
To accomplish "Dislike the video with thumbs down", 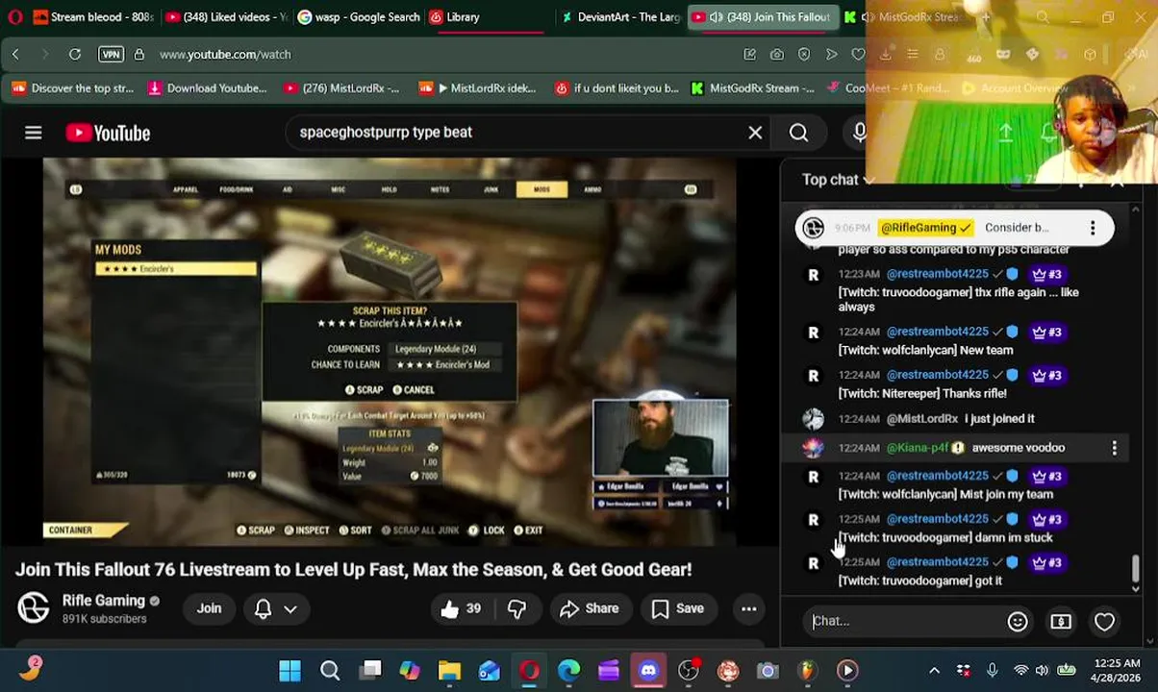I will 516,608.
